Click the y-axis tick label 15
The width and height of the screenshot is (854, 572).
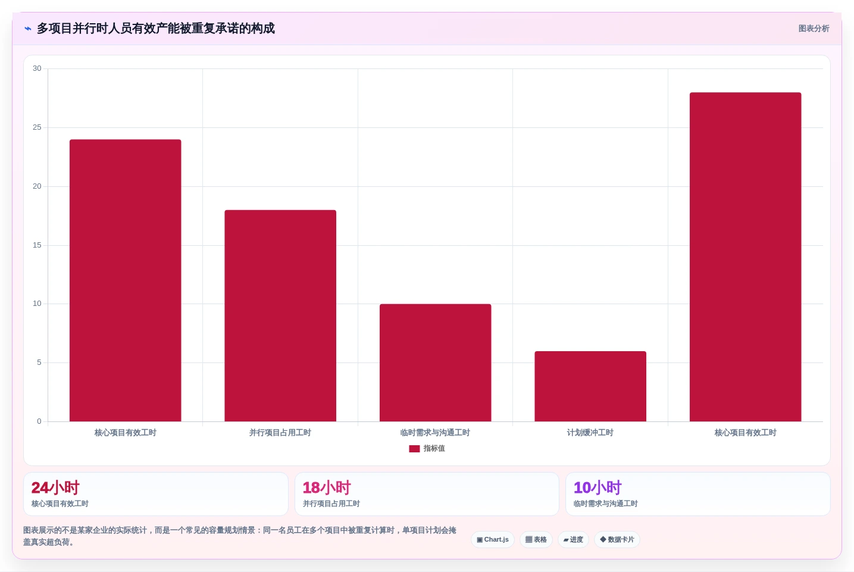[37, 245]
